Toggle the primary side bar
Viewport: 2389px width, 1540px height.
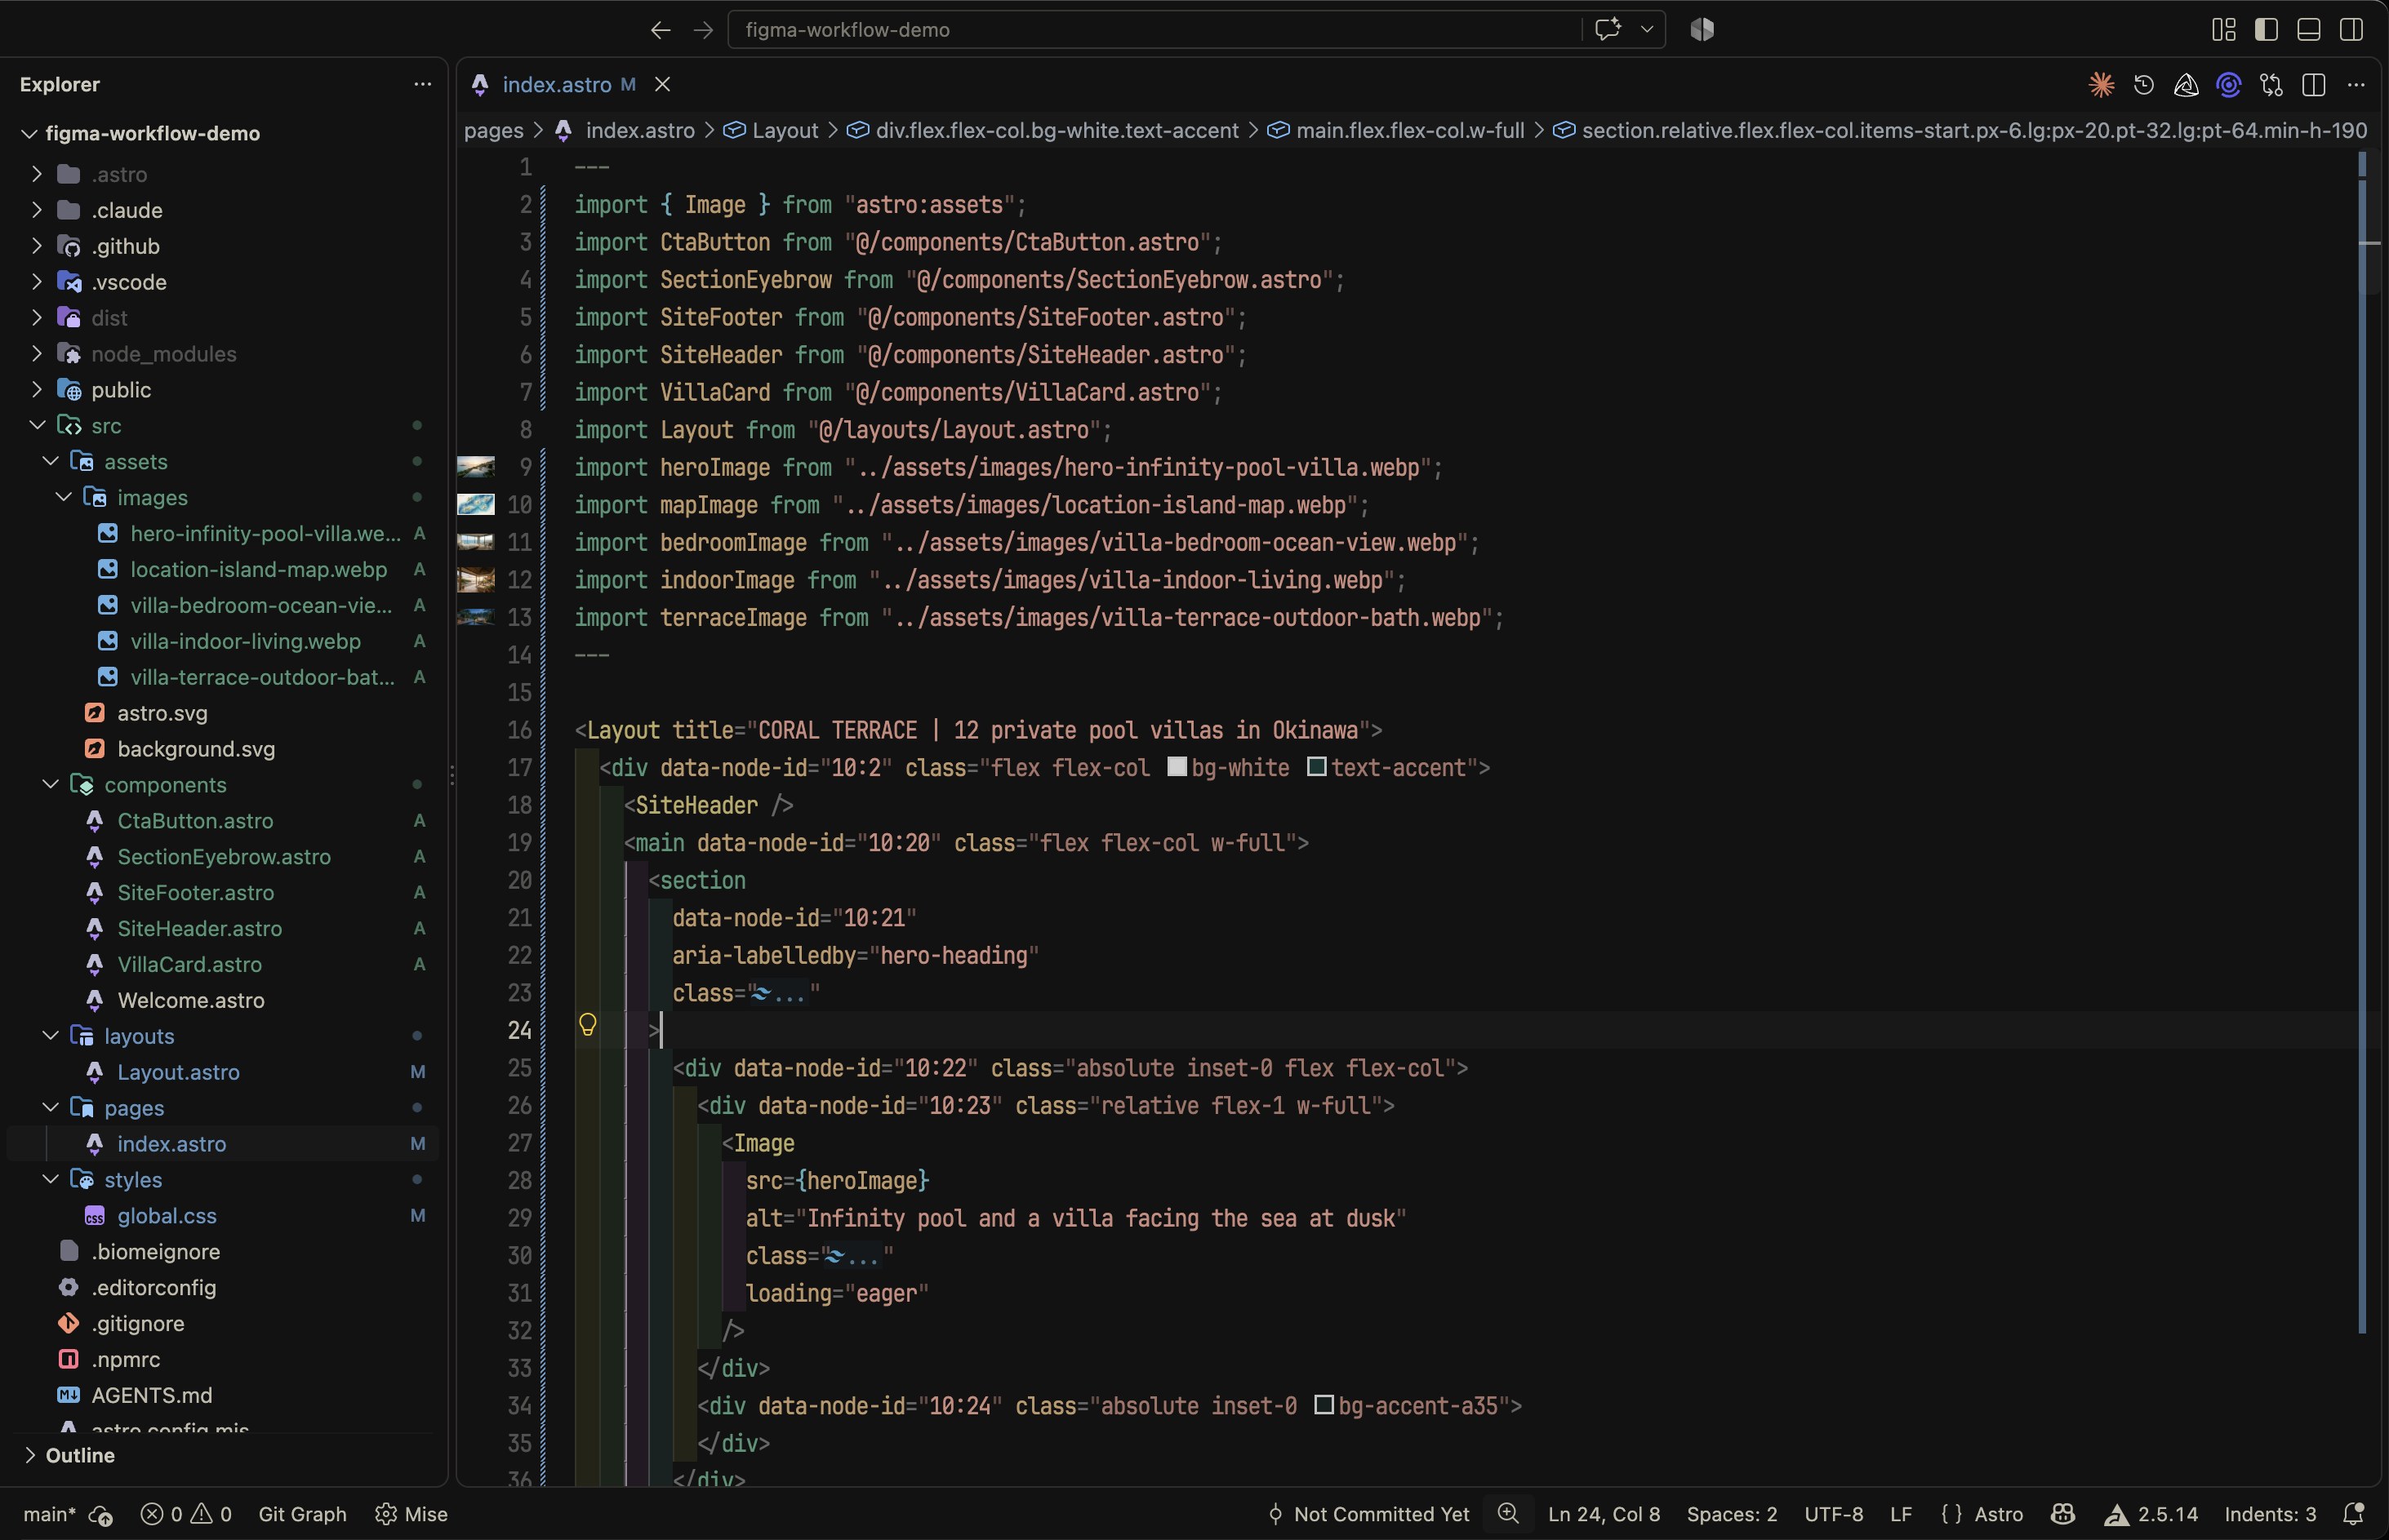pyautogui.click(x=2266, y=30)
